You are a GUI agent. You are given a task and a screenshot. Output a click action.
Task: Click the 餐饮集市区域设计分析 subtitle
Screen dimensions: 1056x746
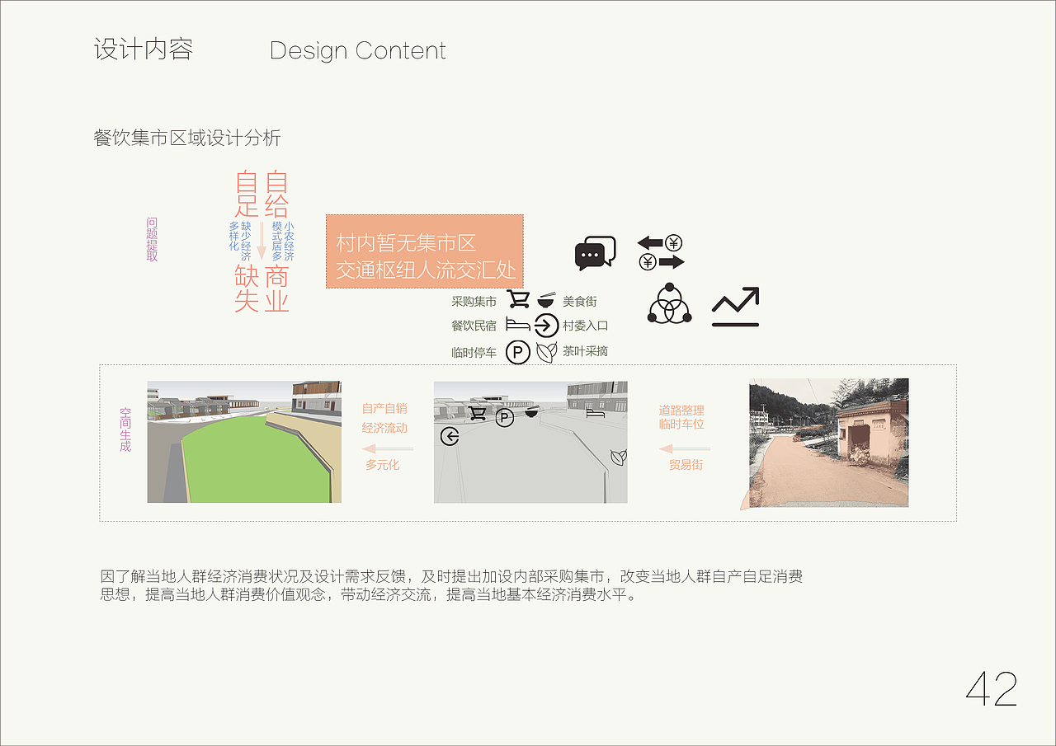coord(187,138)
